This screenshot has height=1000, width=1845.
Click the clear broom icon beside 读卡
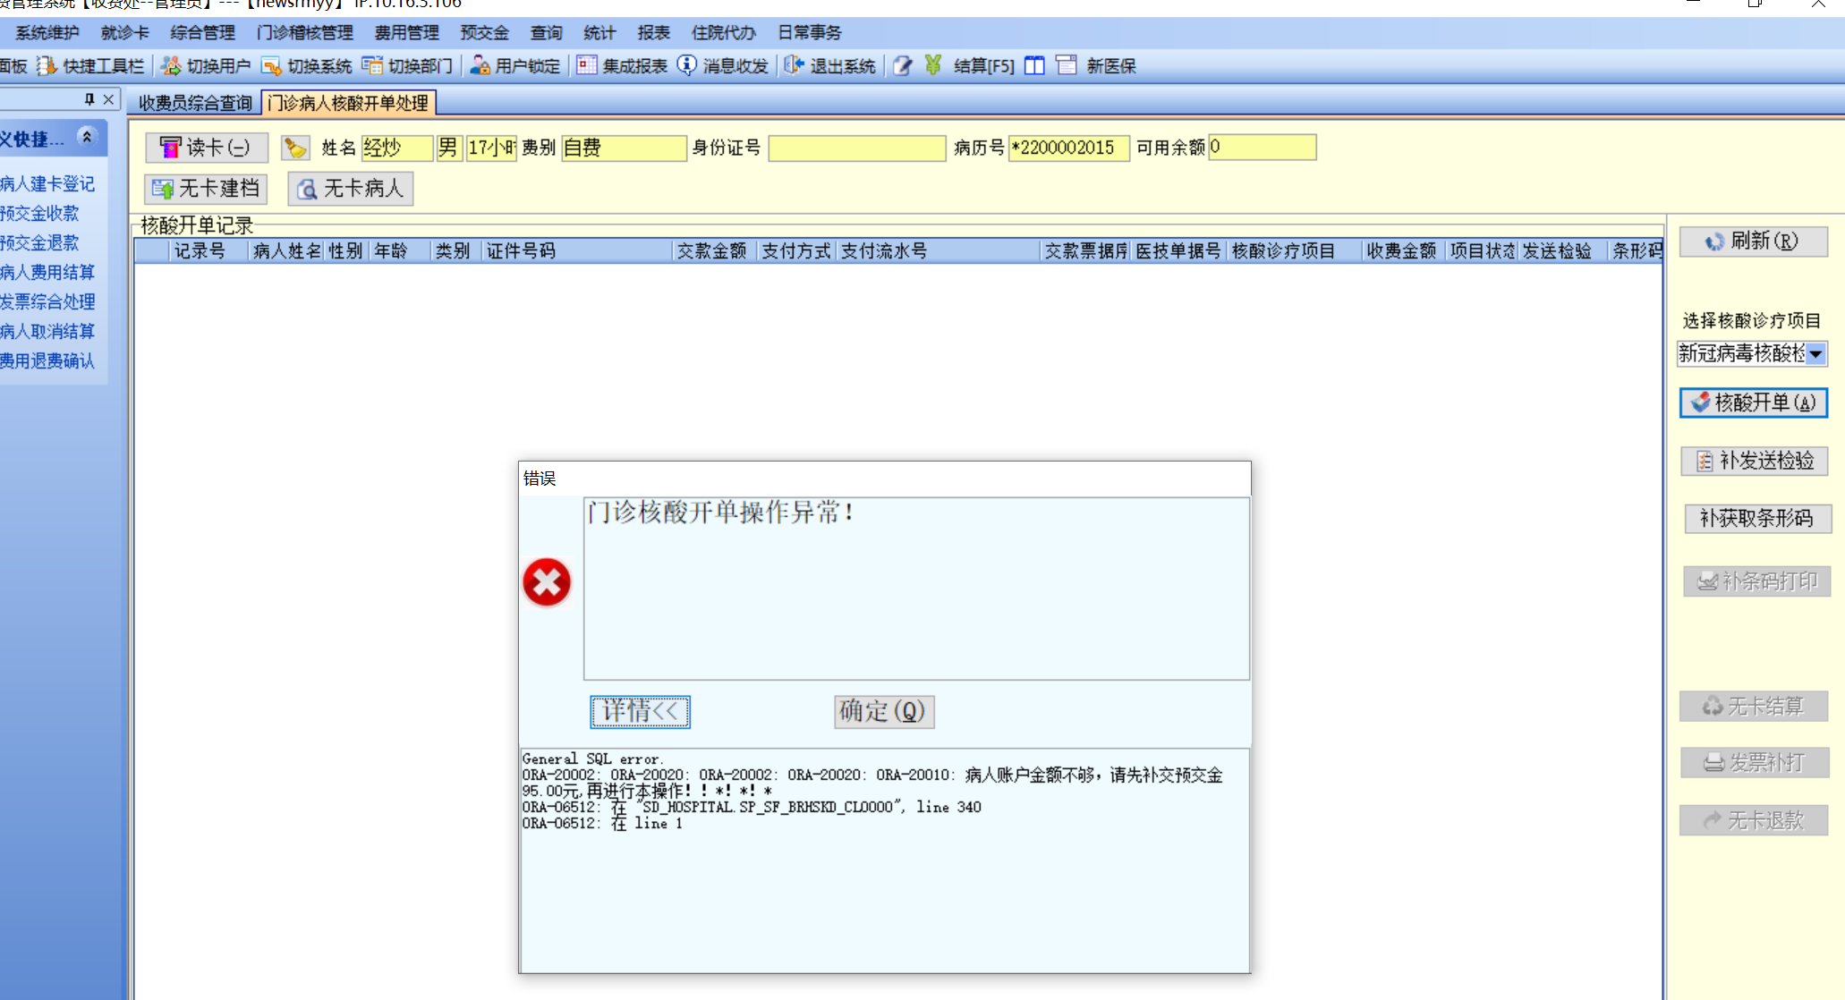(x=294, y=148)
